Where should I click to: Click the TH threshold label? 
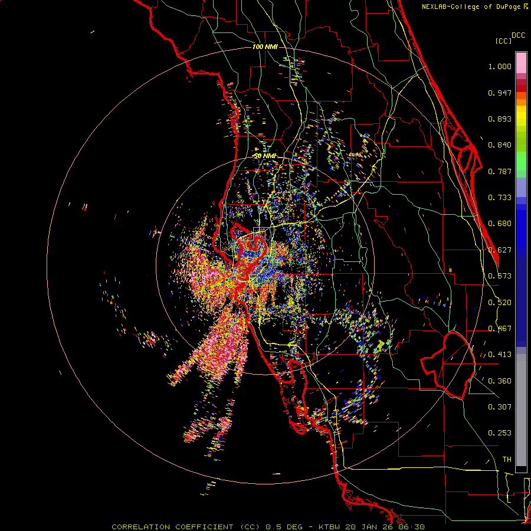click(x=507, y=460)
